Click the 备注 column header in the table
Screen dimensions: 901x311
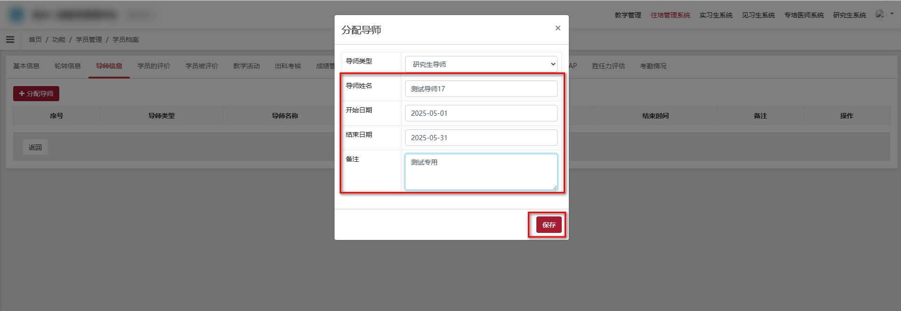(x=760, y=116)
